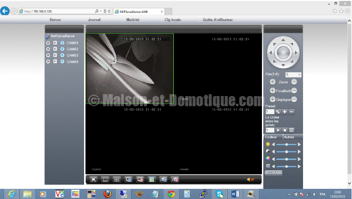The width and height of the screenshot is (352, 199).
Task: Click the white play square for CAM04
Action: [55, 61]
